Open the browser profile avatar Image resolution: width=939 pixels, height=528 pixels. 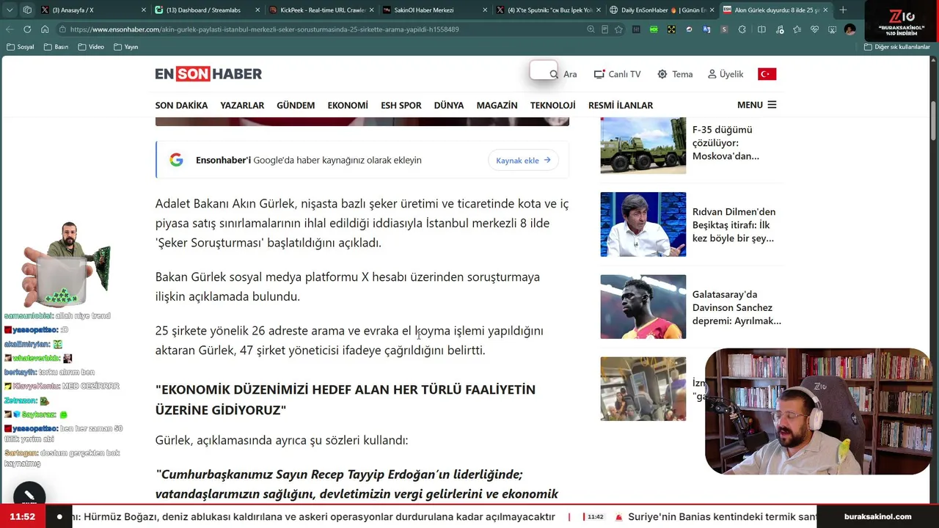tap(850, 29)
